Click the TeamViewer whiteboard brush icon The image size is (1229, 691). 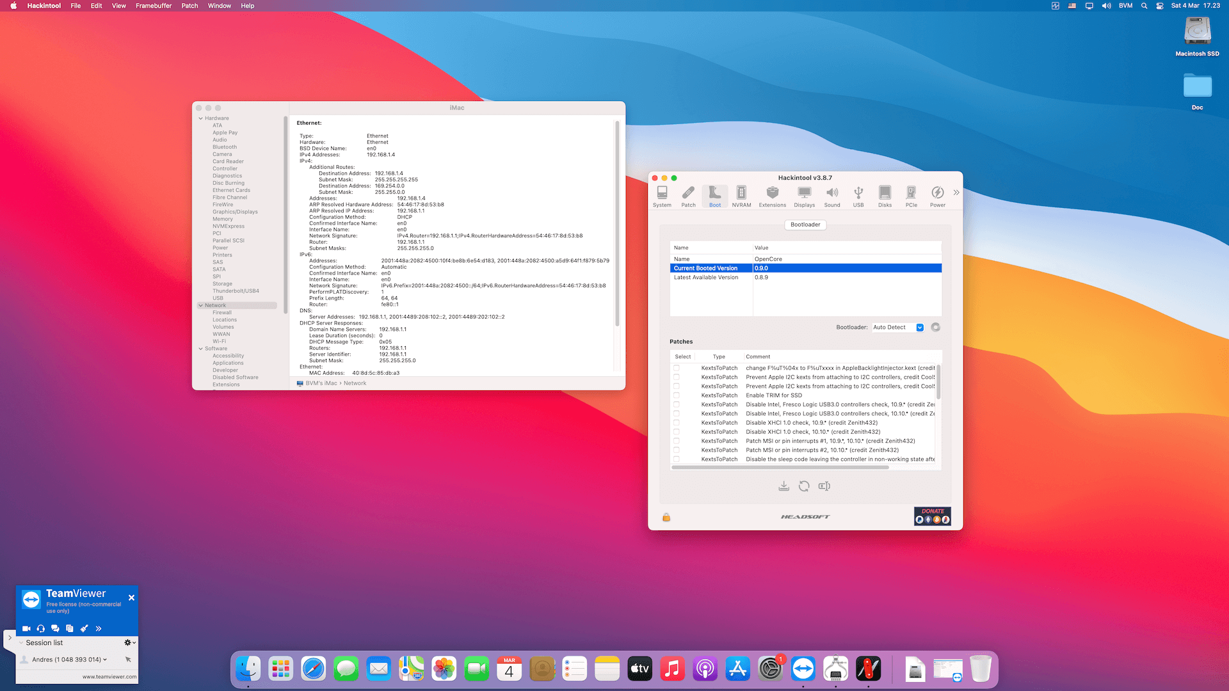[x=84, y=628]
